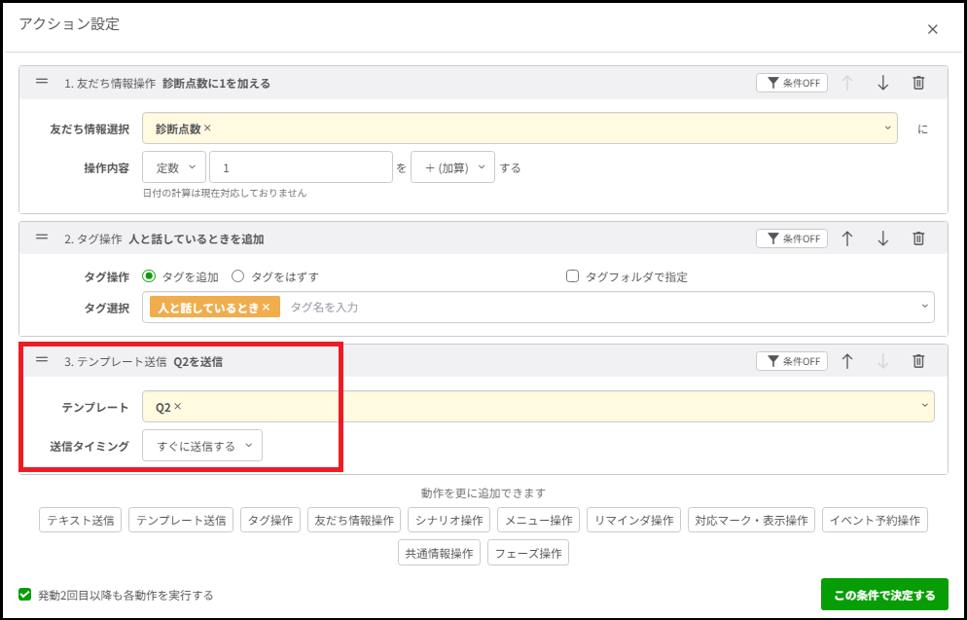Expand the テンプレート dropdown arrow
The image size is (967, 620).
[924, 406]
